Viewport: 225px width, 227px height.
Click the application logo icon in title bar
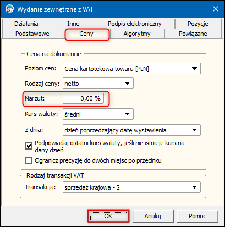tap(9, 9)
